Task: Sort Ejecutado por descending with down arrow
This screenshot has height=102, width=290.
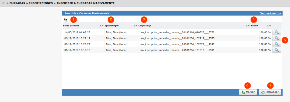Action: [136, 26]
